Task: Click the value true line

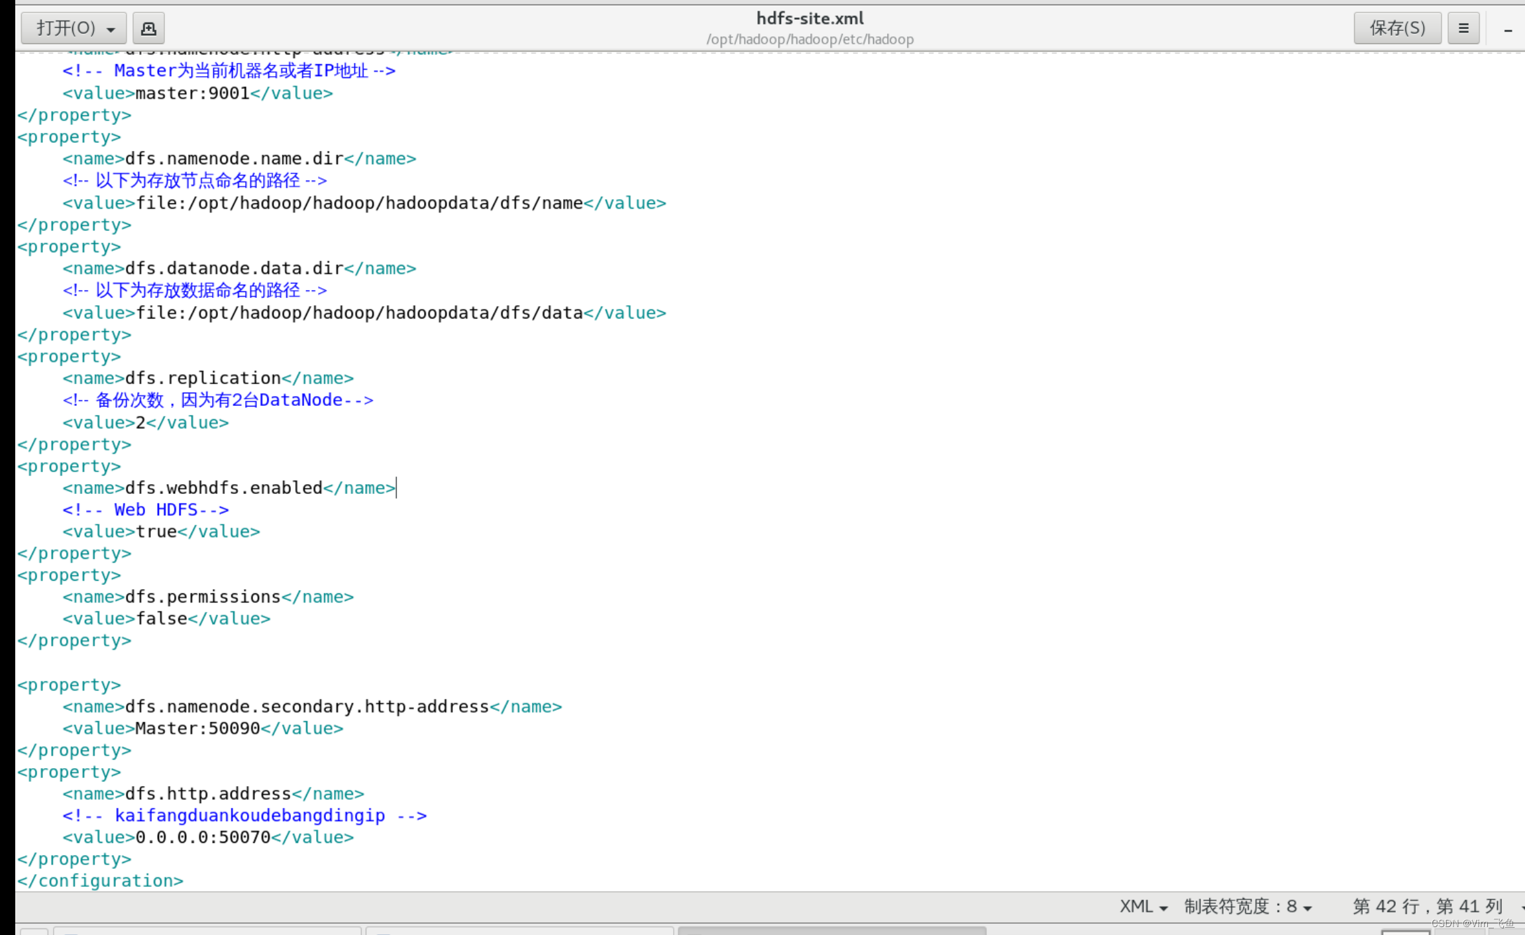Action: tap(161, 532)
